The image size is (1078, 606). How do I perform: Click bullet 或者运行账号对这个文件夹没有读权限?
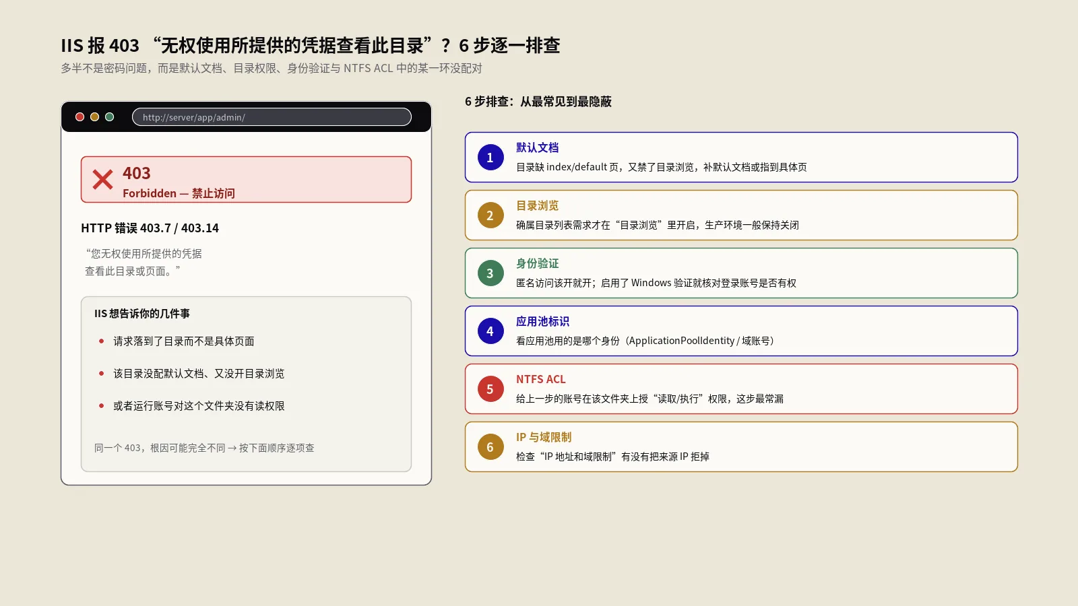[x=199, y=406]
